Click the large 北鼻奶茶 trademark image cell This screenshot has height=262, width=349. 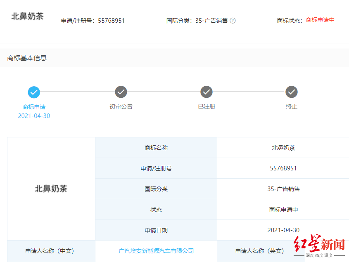coord(51,189)
